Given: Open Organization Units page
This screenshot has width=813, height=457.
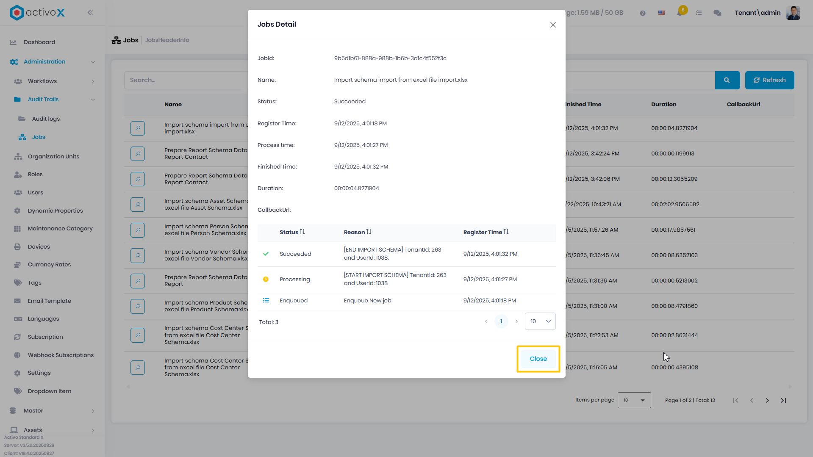Looking at the screenshot, I should point(53,157).
